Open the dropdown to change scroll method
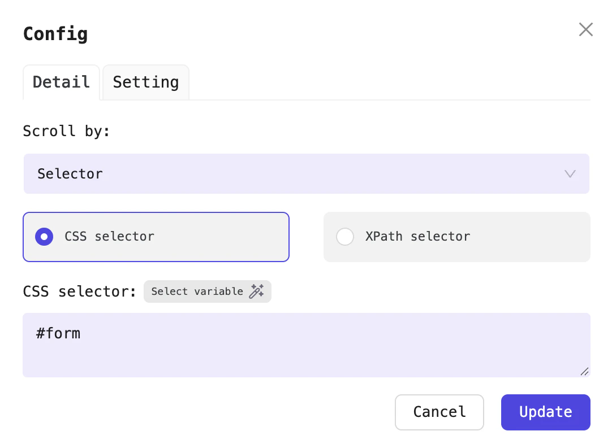This screenshot has width=612, height=444. pyautogui.click(x=306, y=174)
